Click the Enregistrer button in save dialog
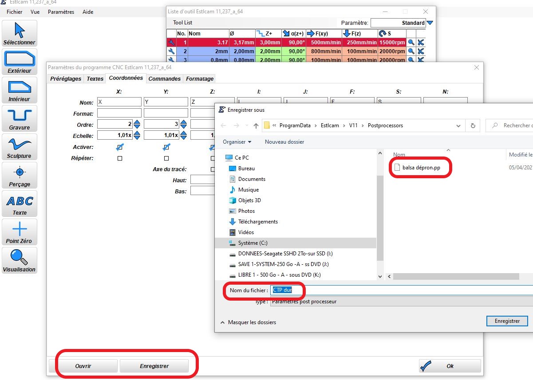Image resolution: width=533 pixels, height=380 pixels. (x=507, y=321)
